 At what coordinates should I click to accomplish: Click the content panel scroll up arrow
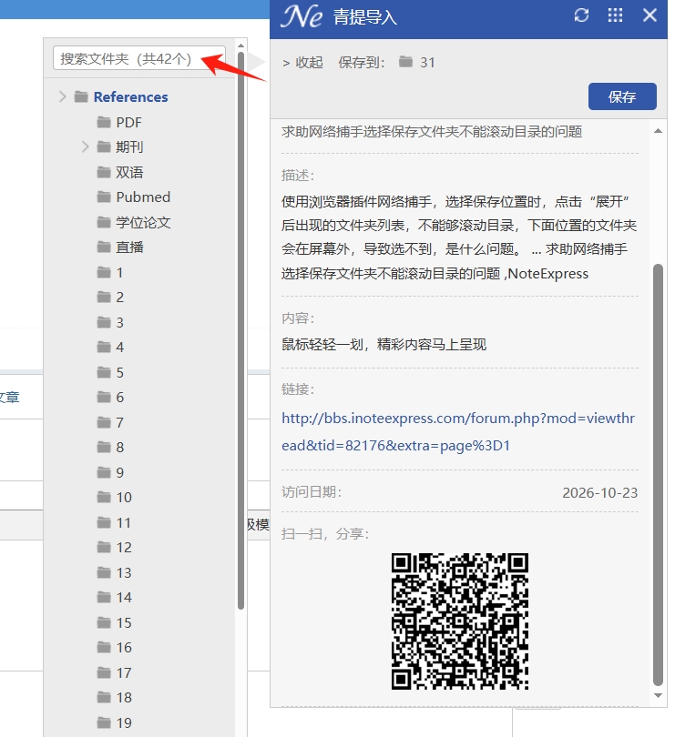(658, 131)
